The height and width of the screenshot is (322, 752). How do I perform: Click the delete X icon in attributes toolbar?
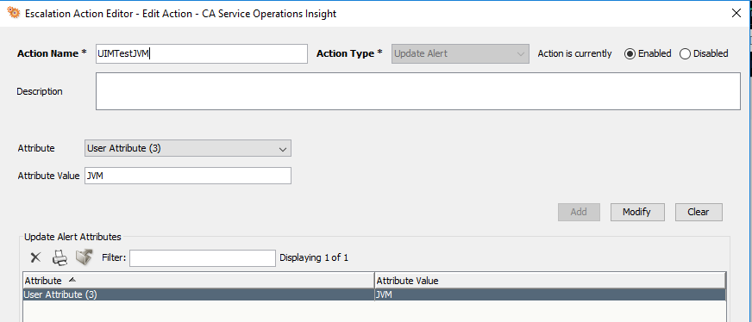tap(35, 258)
